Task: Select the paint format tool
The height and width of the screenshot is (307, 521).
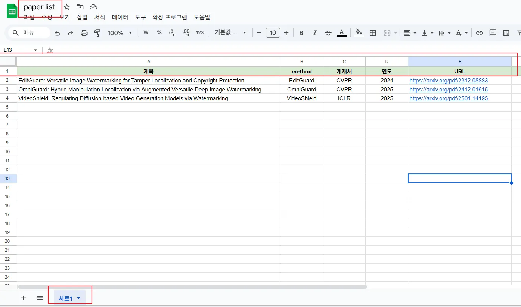Action: pyautogui.click(x=97, y=33)
